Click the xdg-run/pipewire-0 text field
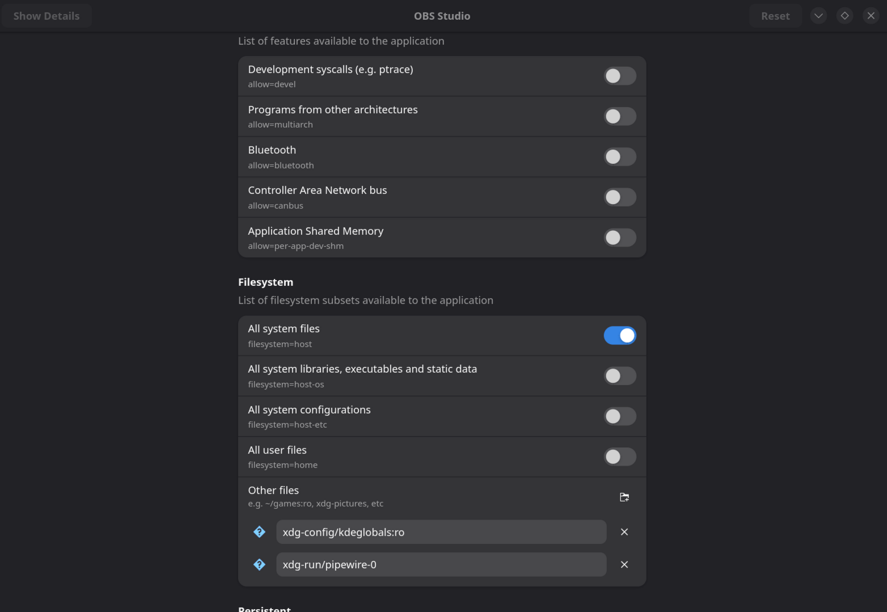 [x=441, y=564]
